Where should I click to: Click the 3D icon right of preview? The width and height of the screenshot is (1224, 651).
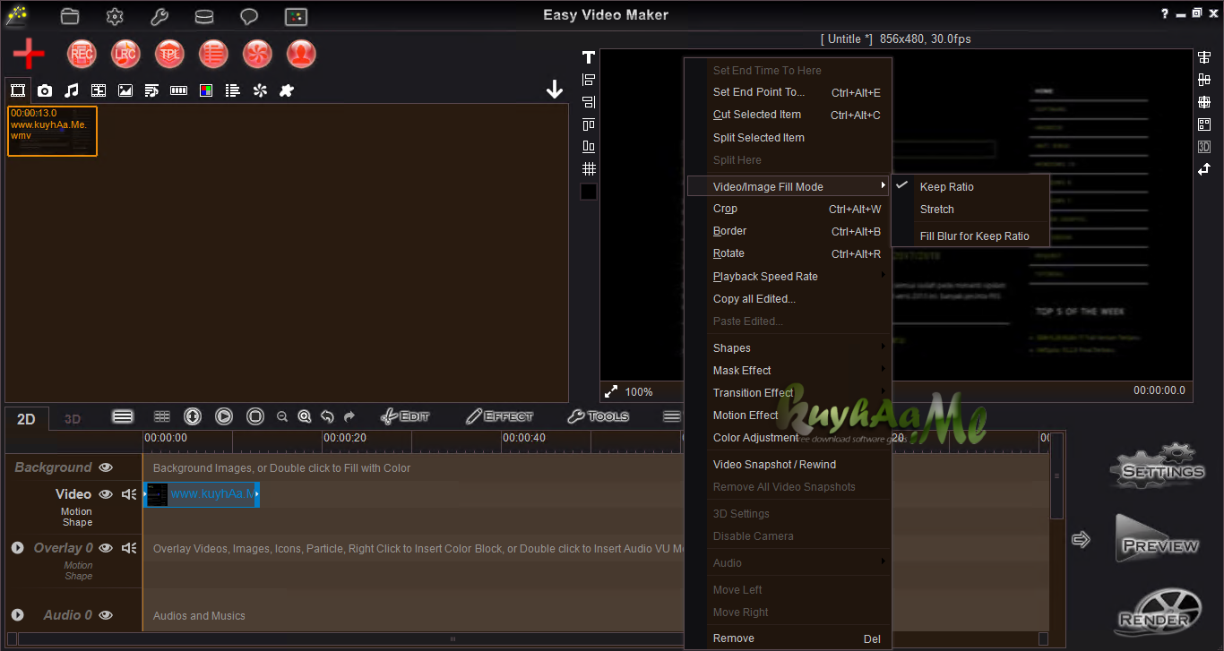[1204, 146]
